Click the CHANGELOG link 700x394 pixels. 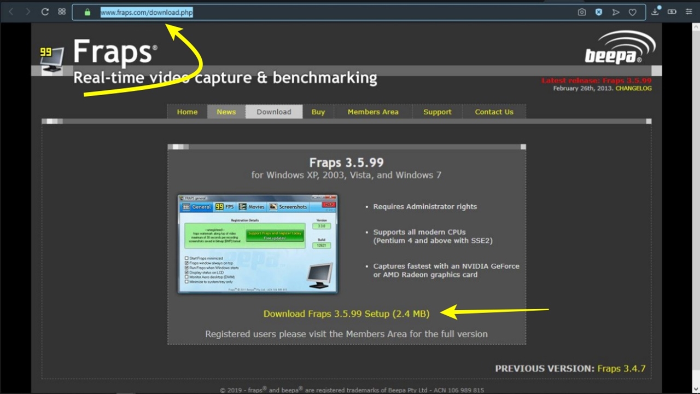pyautogui.click(x=633, y=88)
